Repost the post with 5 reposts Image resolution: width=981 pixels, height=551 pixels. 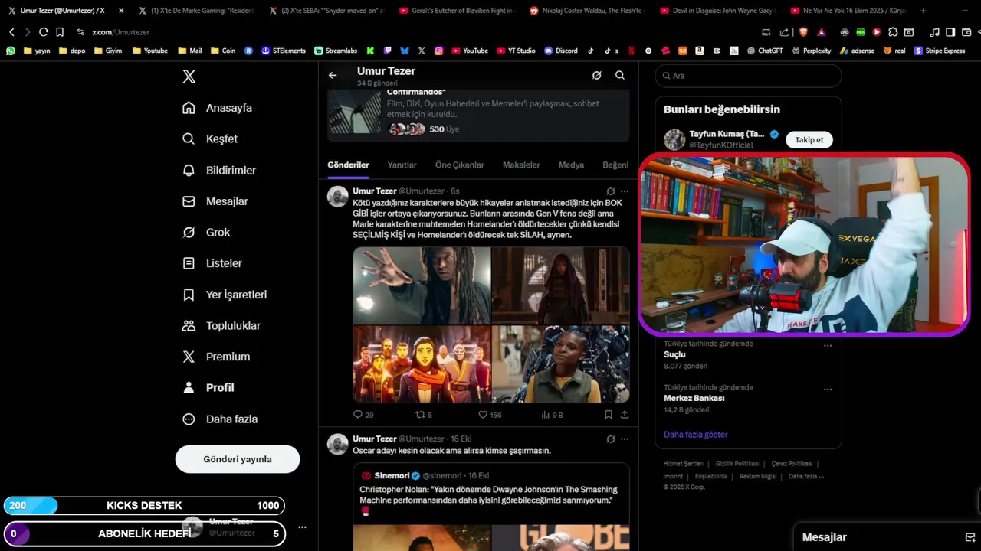click(x=424, y=415)
